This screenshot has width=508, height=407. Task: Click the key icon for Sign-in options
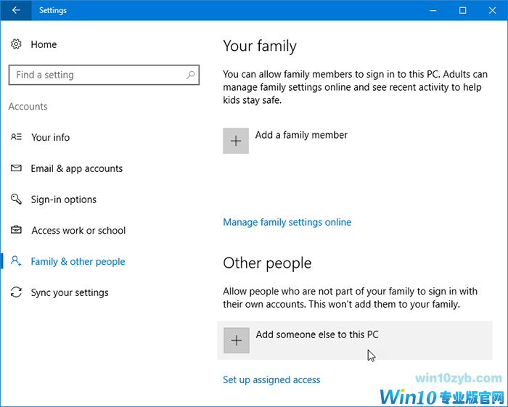[x=16, y=200]
